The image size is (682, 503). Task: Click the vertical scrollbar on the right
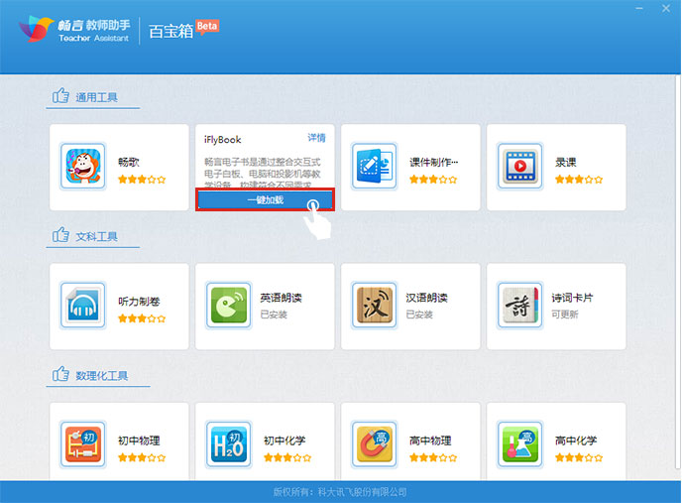tap(678, 272)
